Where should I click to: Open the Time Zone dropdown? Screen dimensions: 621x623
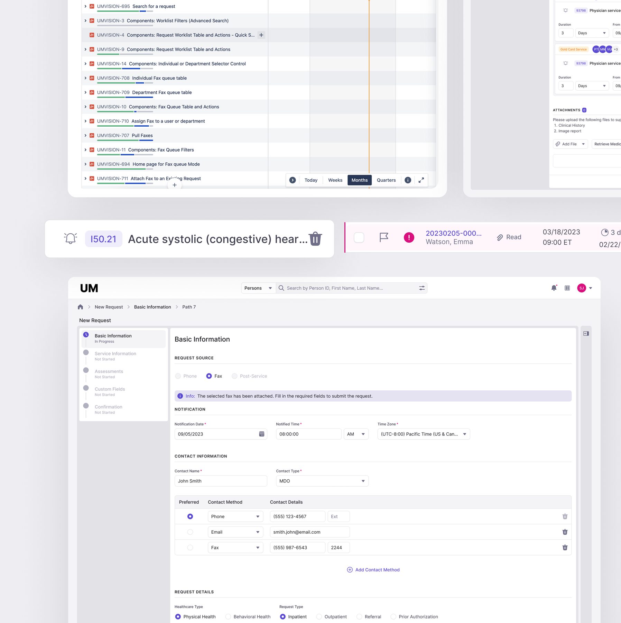point(424,434)
